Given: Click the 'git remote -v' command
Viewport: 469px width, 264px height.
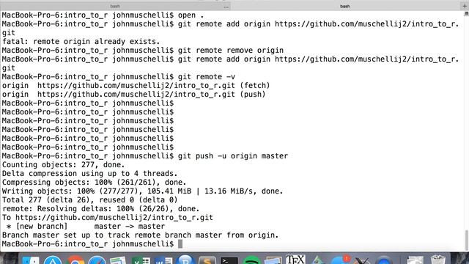Looking at the screenshot, I should pos(207,76).
